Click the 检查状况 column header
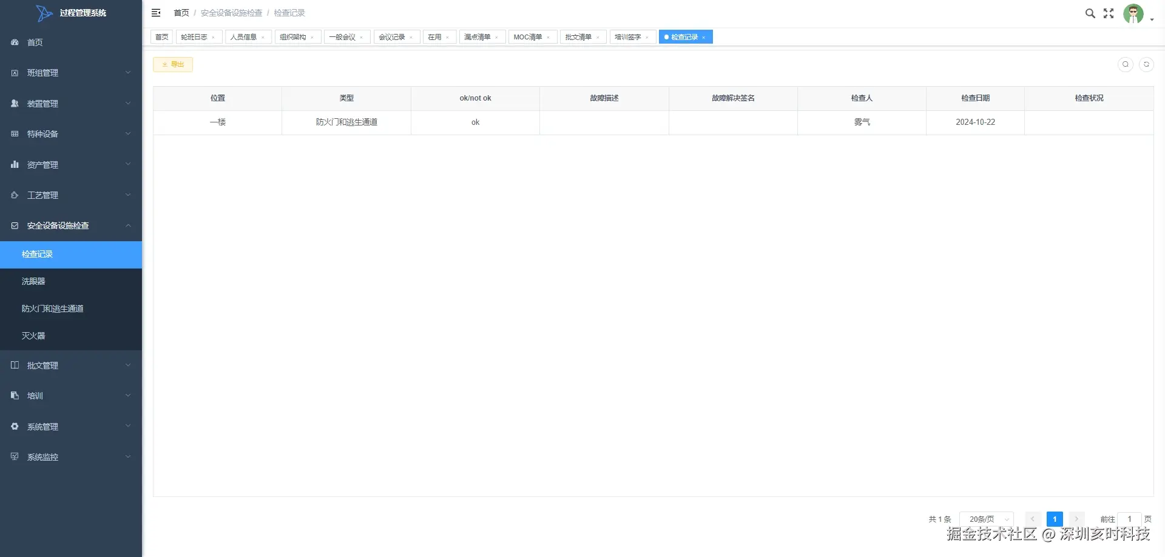 coord(1089,98)
